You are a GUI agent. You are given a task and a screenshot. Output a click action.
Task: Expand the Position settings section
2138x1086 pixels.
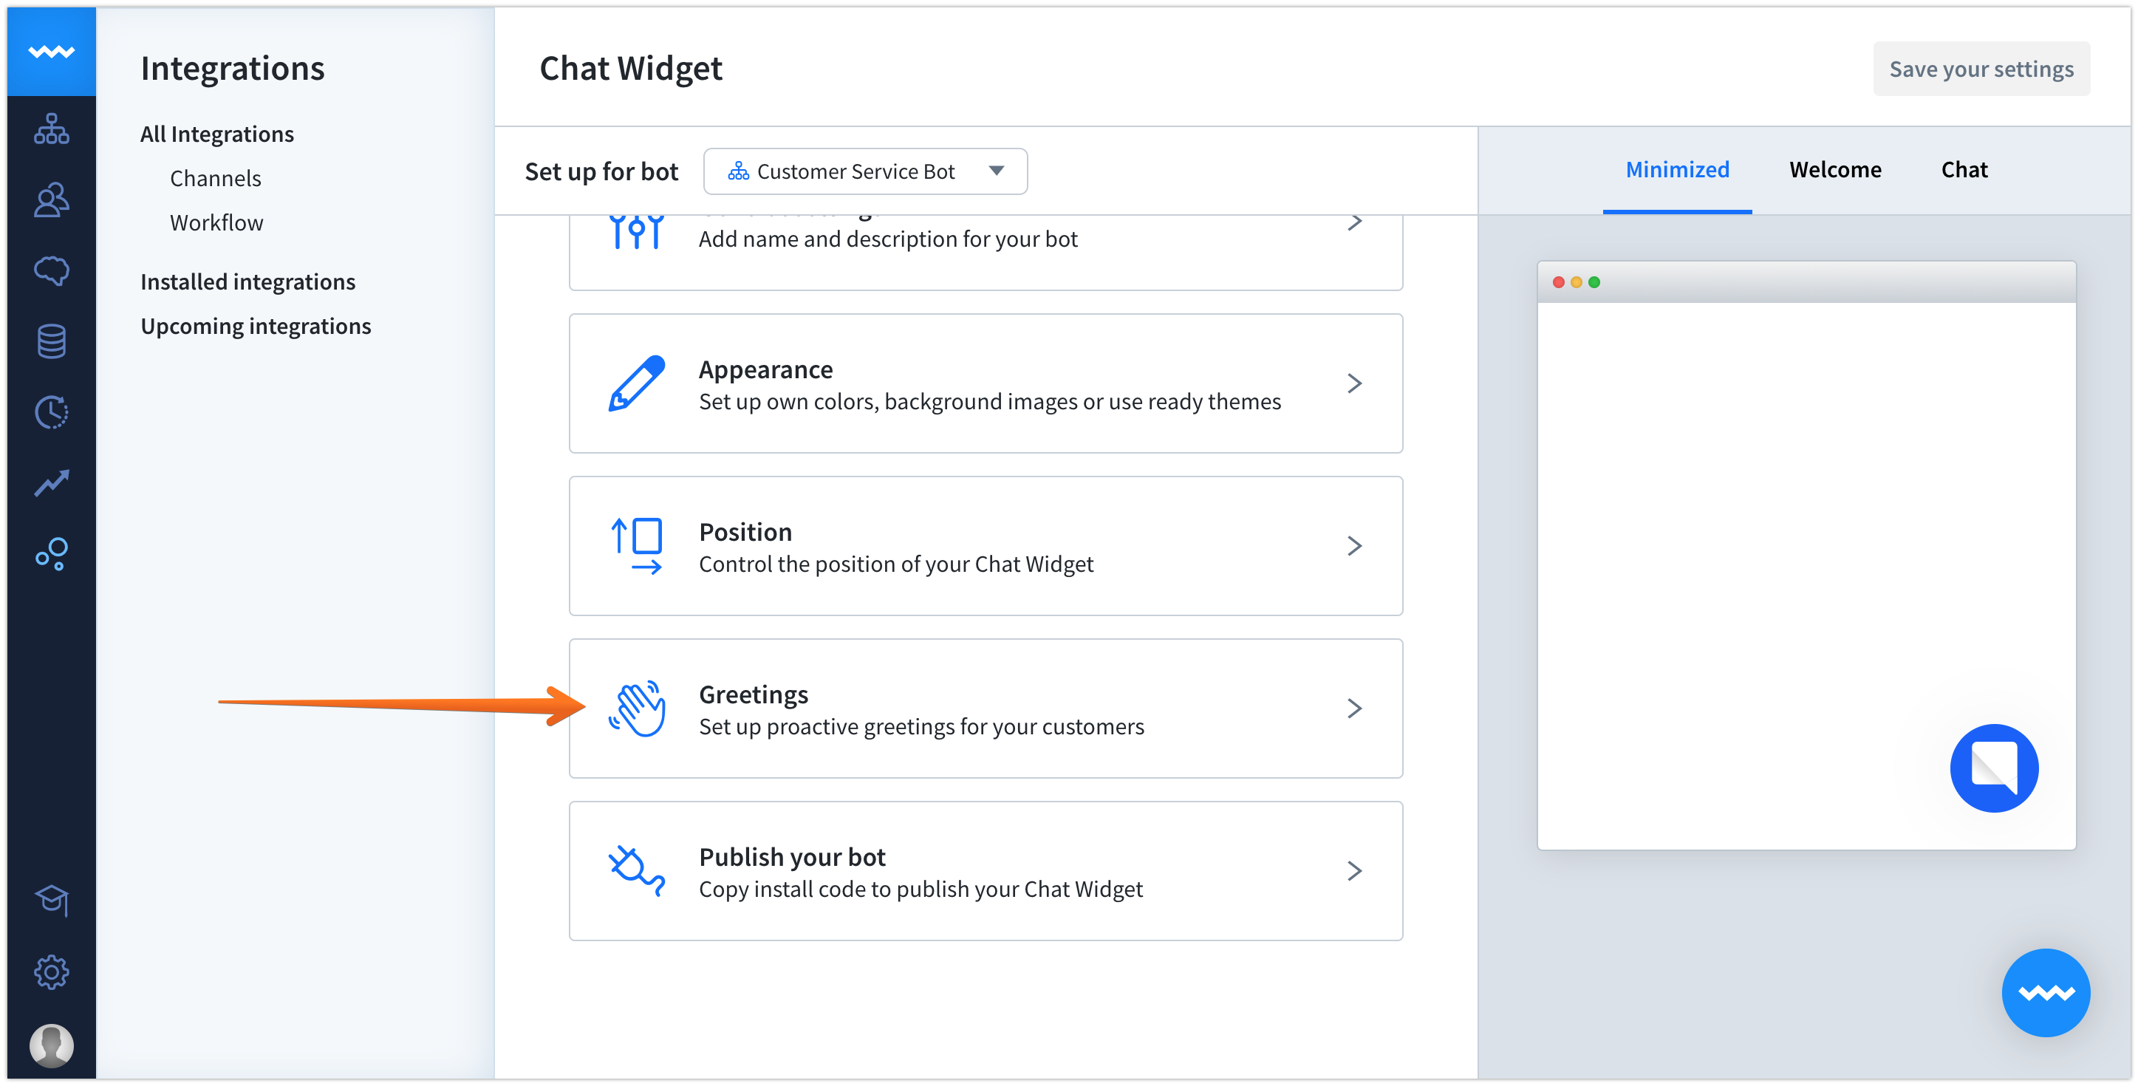coord(986,546)
